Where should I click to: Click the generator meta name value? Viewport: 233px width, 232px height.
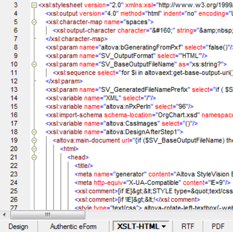(130, 174)
